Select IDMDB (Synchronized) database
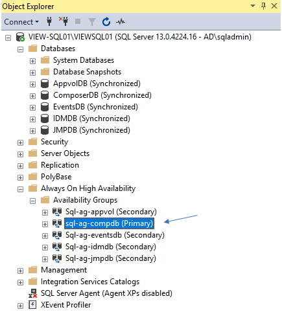The width and height of the screenshot is (282, 314). [x=91, y=118]
